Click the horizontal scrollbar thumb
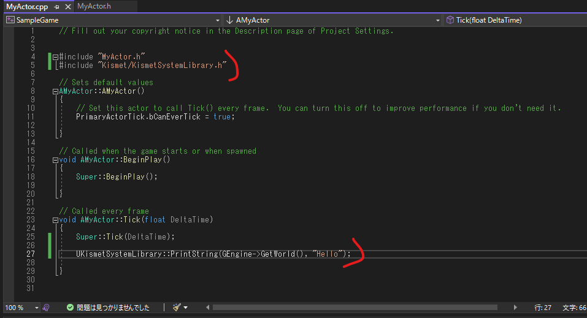Image resolution: width=587 pixels, height=318 pixels. [355, 308]
